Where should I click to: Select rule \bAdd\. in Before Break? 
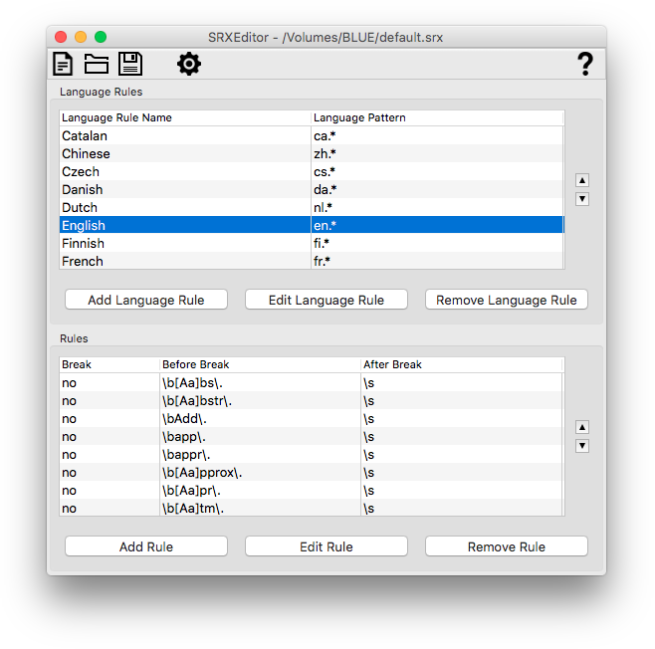(260, 418)
